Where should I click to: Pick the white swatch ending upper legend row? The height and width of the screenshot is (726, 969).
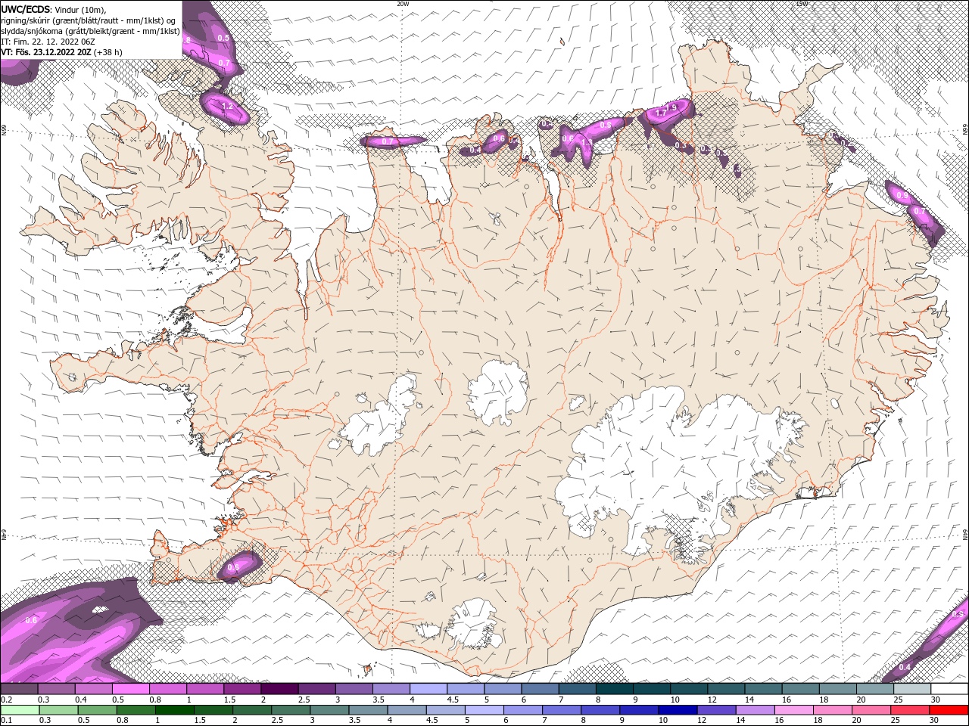949,689
